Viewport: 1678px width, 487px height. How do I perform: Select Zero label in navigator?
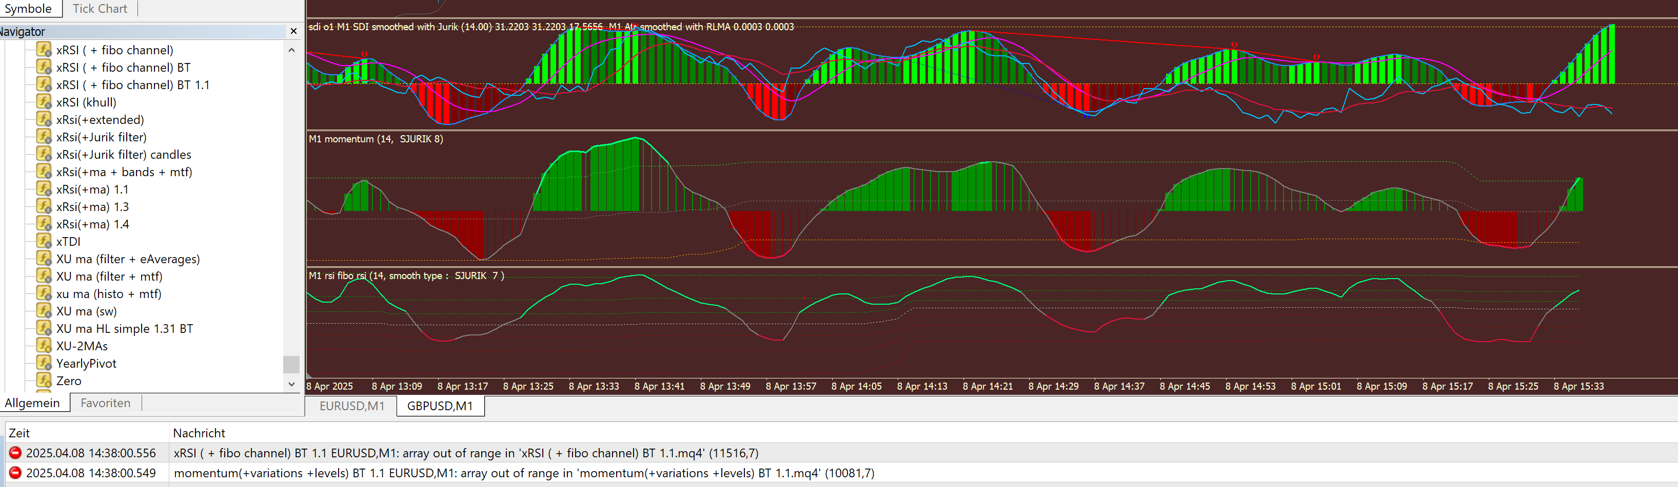(x=68, y=380)
